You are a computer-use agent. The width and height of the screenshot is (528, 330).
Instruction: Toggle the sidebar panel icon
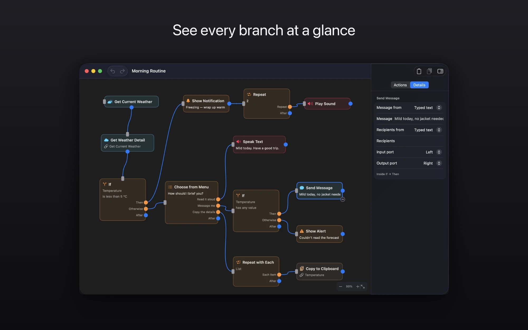click(440, 71)
